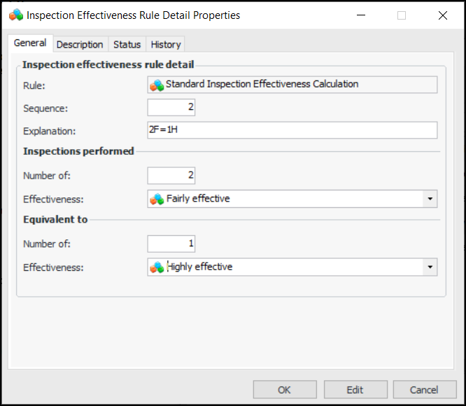Viewport: 466px width, 406px height.
Task: Cancel the properties dialog
Action: pyautogui.click(x=424, y=390)
